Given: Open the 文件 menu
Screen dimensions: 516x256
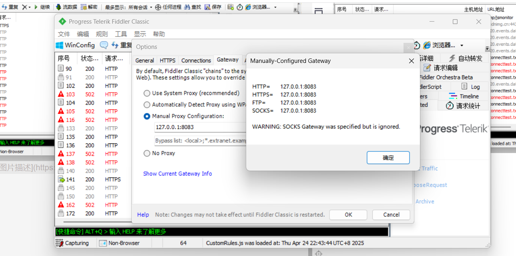Looking at the screenshot, I should pyautogui.click(x=64, y=34).
